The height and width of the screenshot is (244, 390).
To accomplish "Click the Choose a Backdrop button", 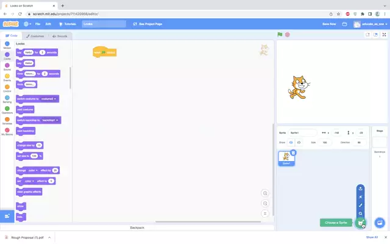I will pyautogui.click(x=380, y=223).
